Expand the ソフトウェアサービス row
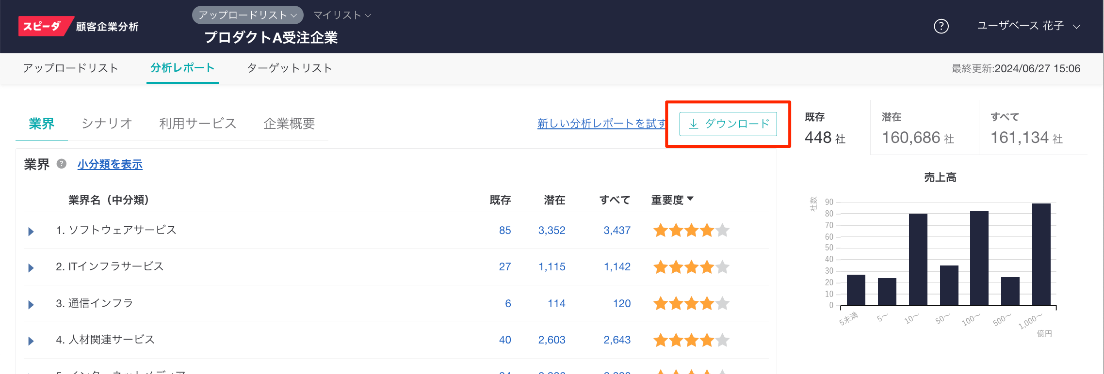 [x=31, y=232]
